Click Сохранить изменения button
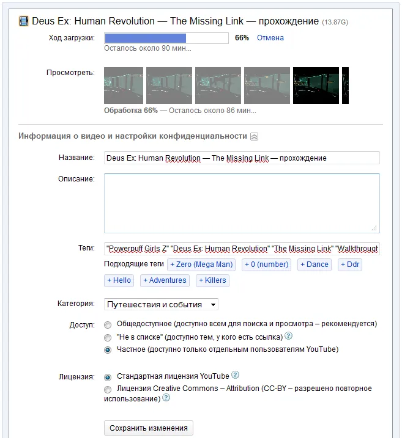The height and width of the screenshot is (438, 402). tap(149, 428)
